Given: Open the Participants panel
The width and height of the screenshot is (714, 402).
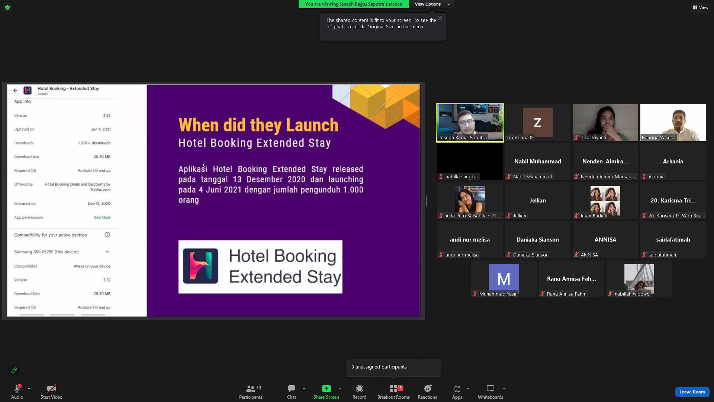Looking at the screenshot, I should click(x=251, y=391).
